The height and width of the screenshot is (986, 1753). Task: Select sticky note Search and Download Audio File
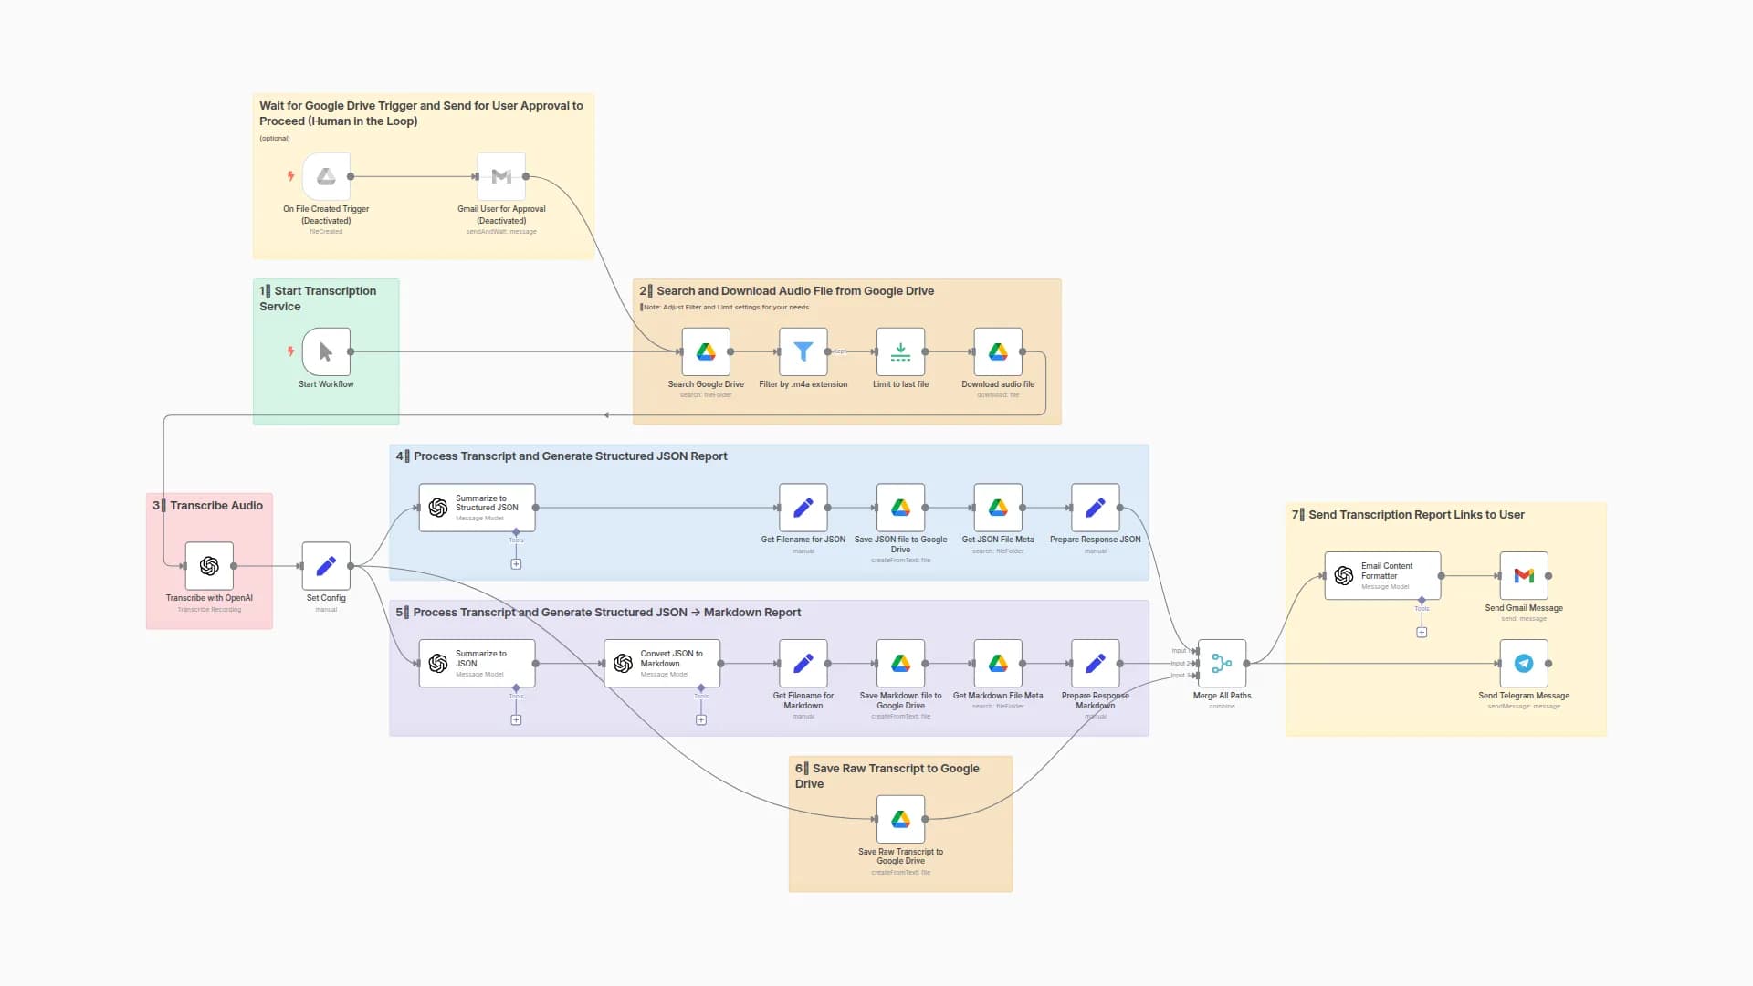(x=846, y=351)
